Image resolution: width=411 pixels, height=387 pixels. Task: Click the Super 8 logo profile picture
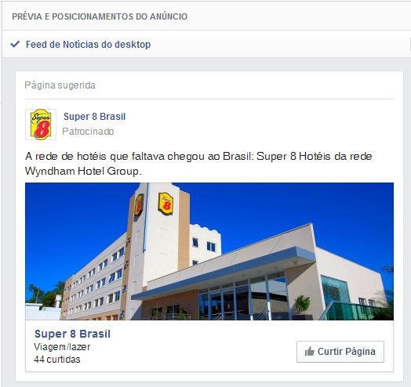coord(41,125)
